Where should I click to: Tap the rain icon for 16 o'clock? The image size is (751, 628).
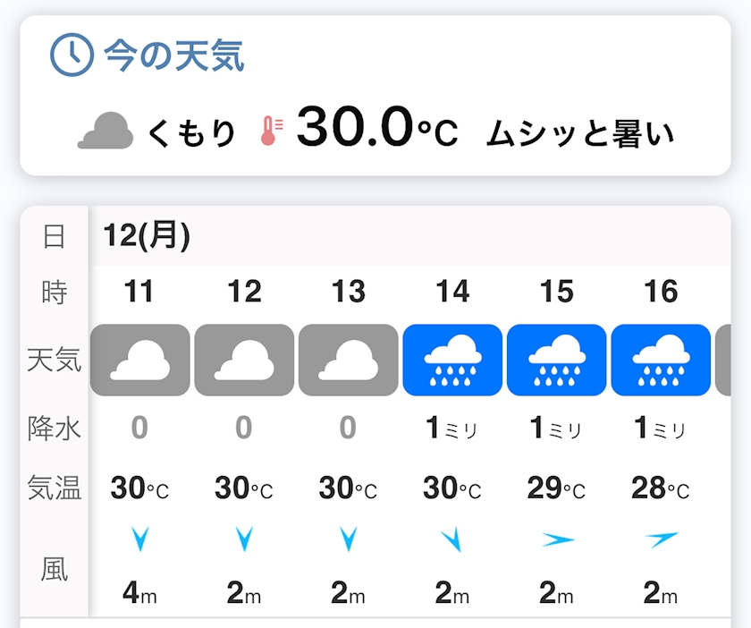click(x=661, y=360)
